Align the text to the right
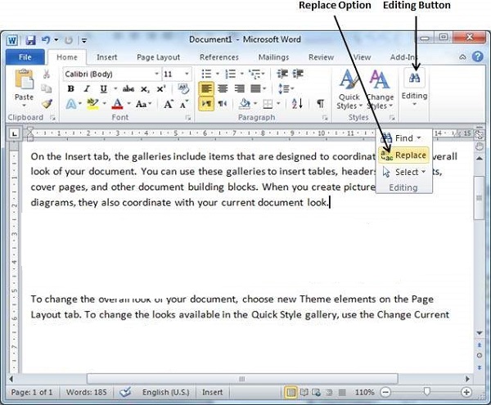This screenshot has width=491, height=405. coord(240,89)
